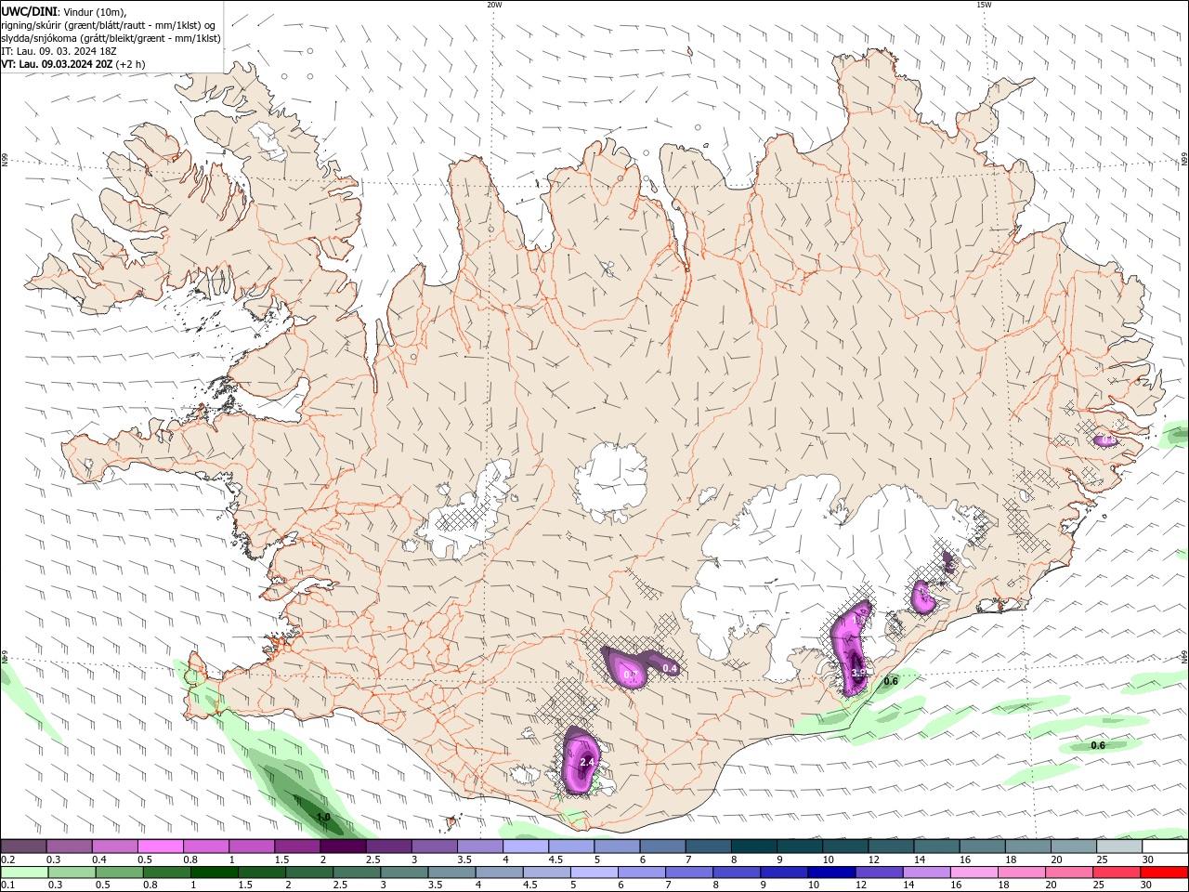1189x892 pixels.
Task: Pick the violet rain swatch labeled 12
Action: (x=878, y=872)
